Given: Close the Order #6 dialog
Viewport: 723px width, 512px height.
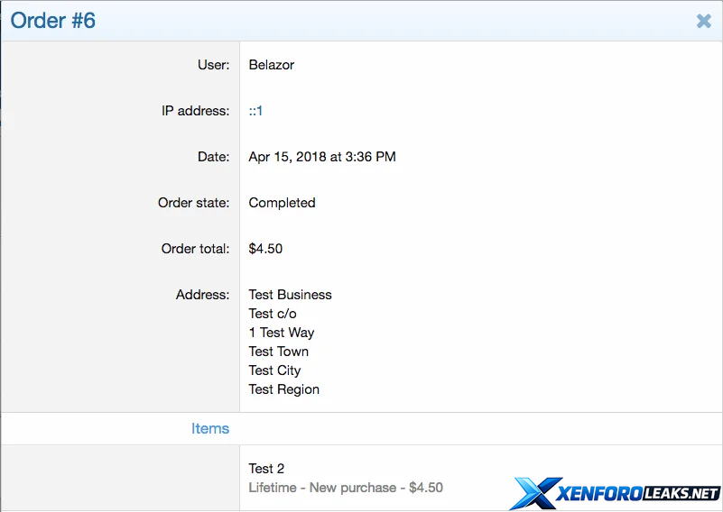Looking at the screenshot, I should pos(704,21).
